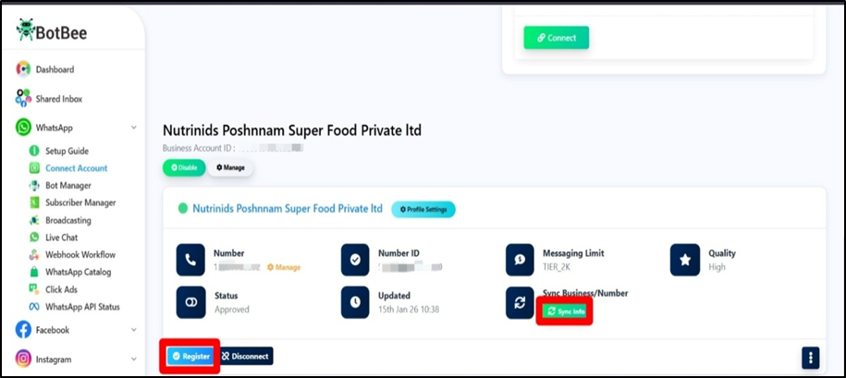Screen dimensions: 846x378
Task: Click the WhatsApp Catalog bag icon
Action: pyautogui.click(x=34, y=273)
